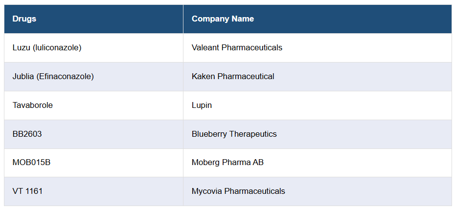Click the Blueberry Therapeutics cell
The height and width of the screenshot is (209, 454).
(x=234, y=134)
